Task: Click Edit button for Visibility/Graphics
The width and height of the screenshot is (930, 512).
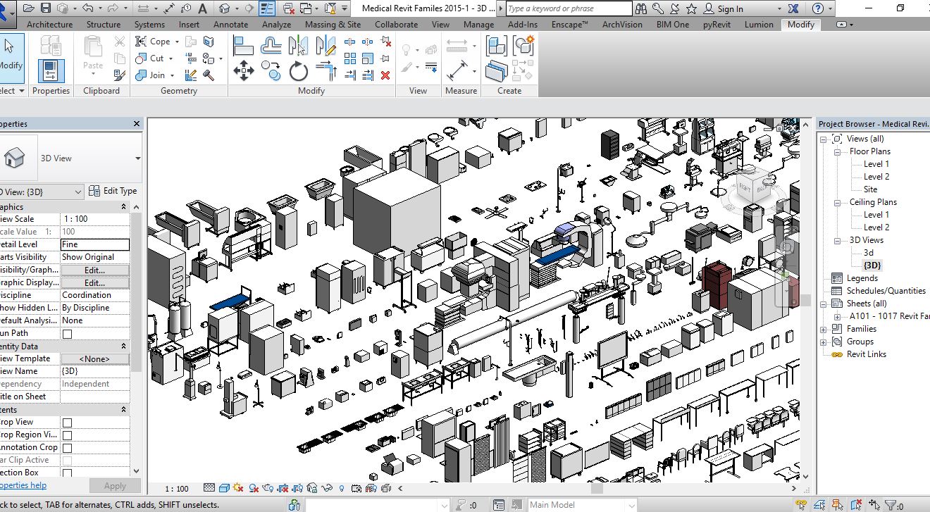Action: [x=94, y=270]
